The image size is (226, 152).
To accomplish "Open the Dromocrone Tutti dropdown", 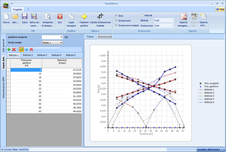I will point(164,26).
